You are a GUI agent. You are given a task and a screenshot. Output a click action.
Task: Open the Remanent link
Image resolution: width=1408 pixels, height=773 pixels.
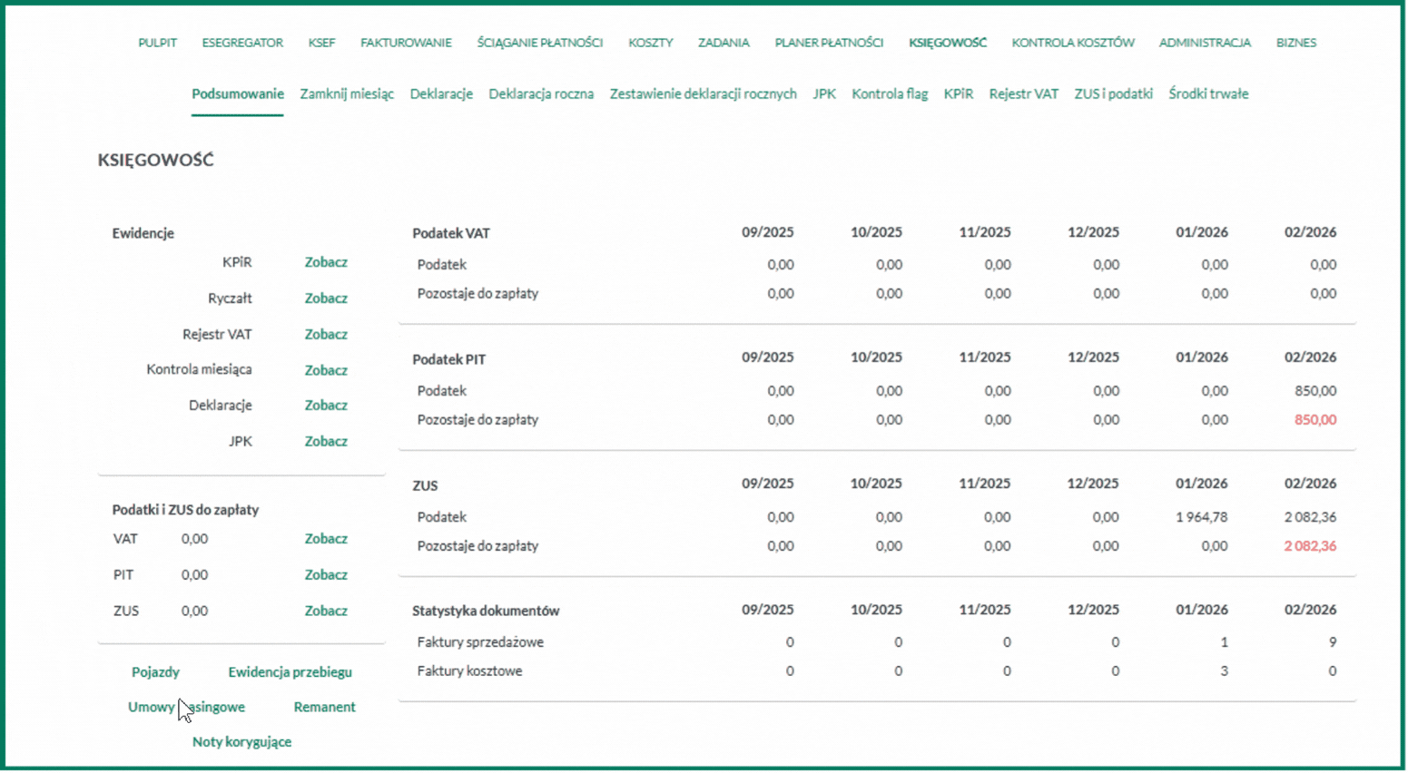coord(324,707)
